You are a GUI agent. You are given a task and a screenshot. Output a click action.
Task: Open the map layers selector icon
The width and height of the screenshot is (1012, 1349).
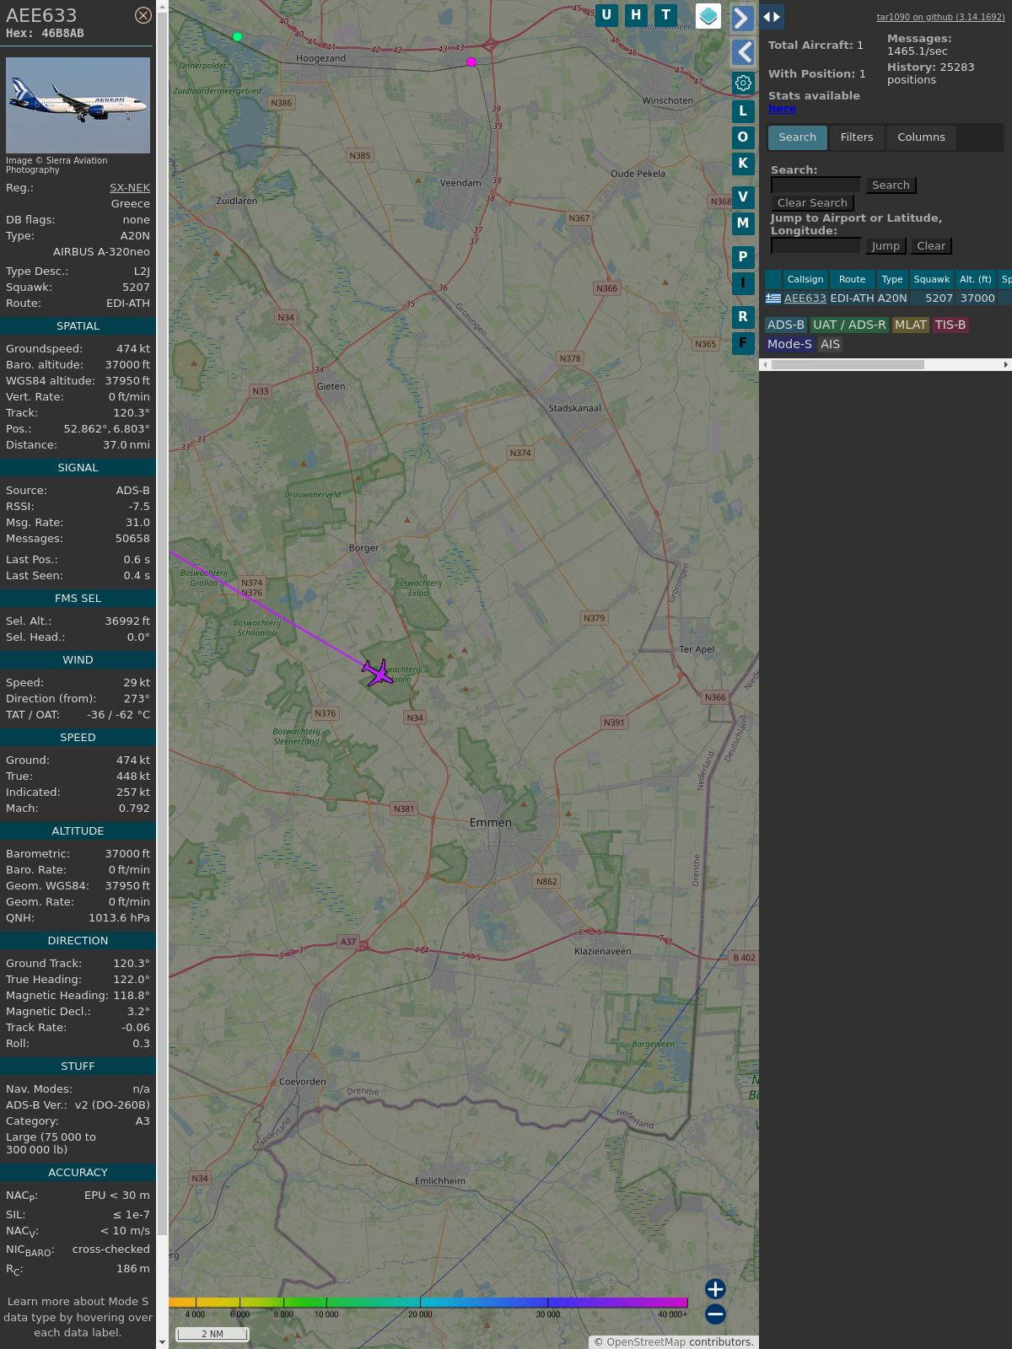pyautogui.click(x=708, y=15)
